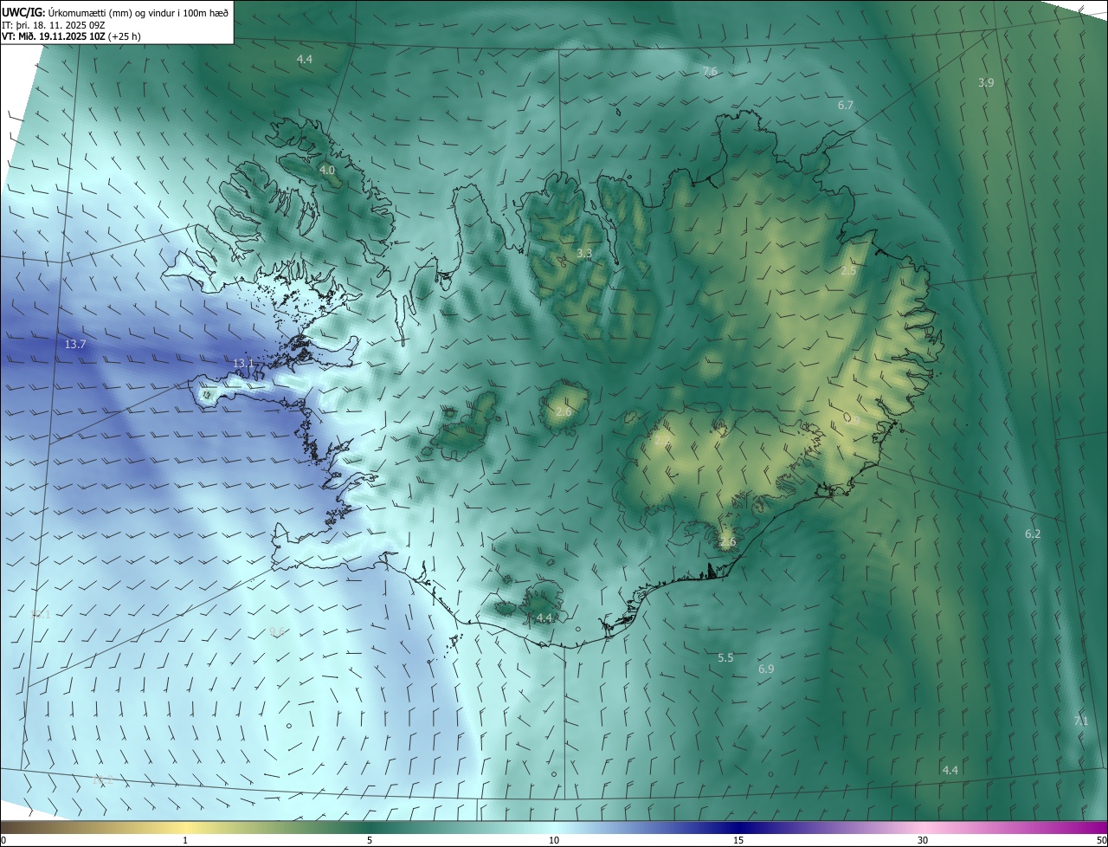Click the faint 10.1 value in the southwest sea
The height and width of the screenshot is (847, 1108).
click(x=41, y=614)
